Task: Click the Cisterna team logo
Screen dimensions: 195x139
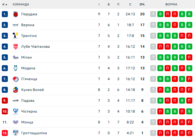Action: tap(16, 111)
